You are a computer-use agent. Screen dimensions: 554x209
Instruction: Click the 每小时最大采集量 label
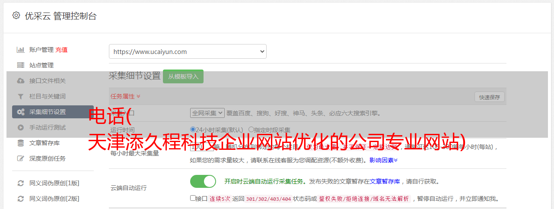[x=135, y=153]
